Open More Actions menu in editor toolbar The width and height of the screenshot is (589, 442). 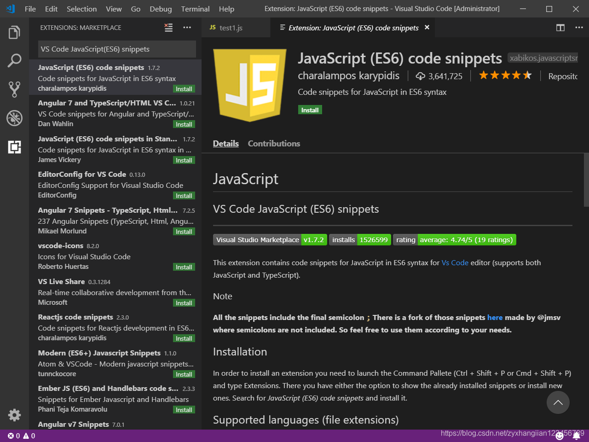pos(579,28)
